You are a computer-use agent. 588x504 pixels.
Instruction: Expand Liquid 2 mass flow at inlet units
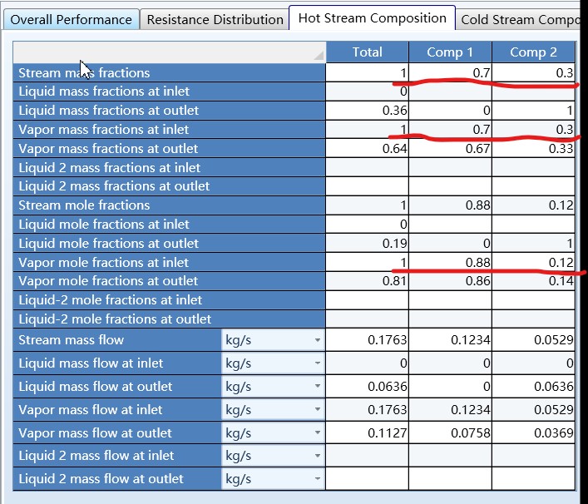point(317,456)
